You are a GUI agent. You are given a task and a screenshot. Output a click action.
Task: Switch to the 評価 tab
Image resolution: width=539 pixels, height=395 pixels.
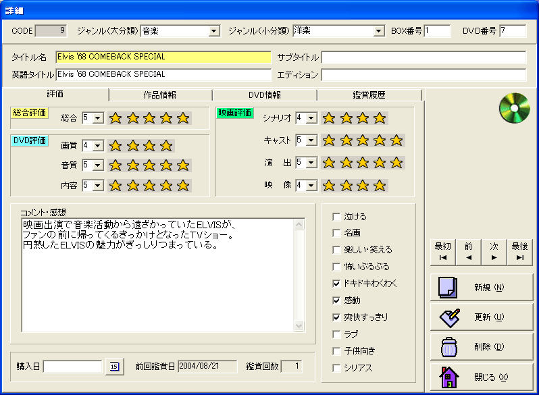click(55, 95)
